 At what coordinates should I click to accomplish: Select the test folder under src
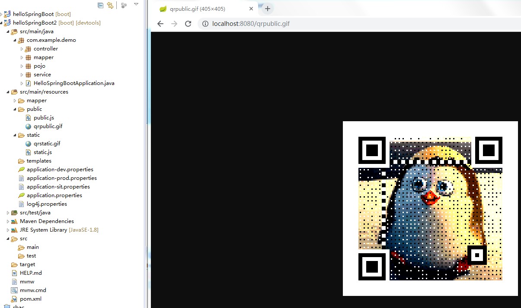tap(31, 256)
